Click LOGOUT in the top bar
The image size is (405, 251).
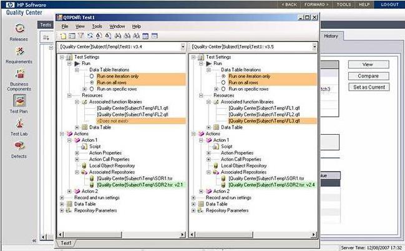(390, 4)
